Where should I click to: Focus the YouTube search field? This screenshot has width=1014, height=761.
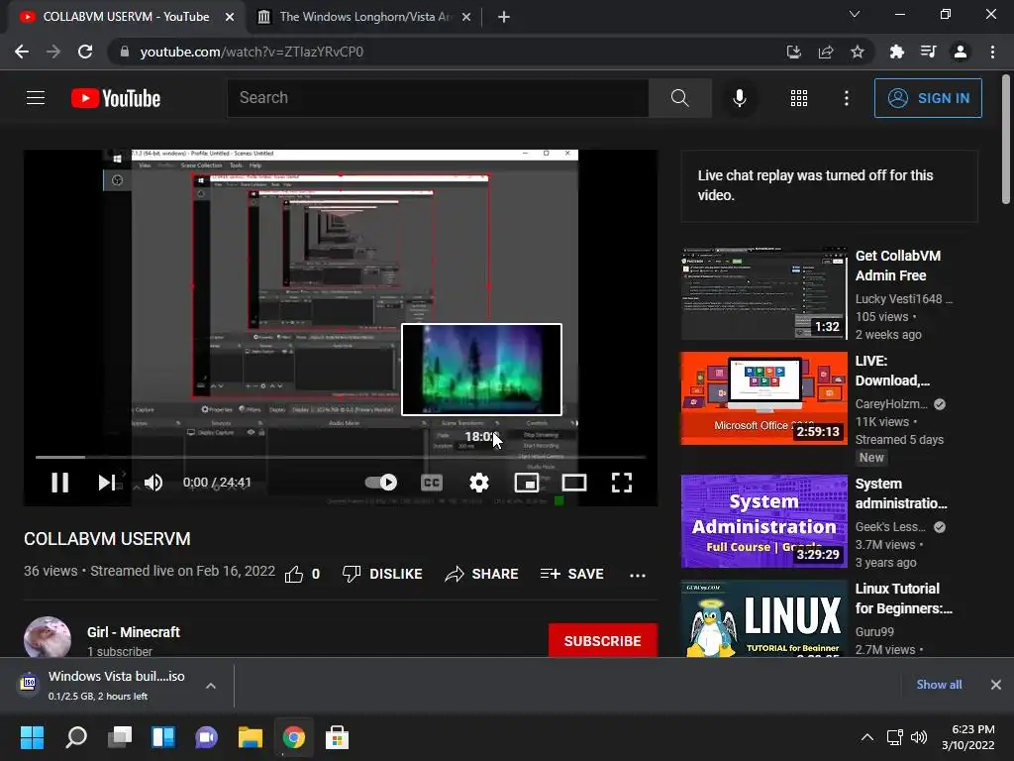(438, 98)
